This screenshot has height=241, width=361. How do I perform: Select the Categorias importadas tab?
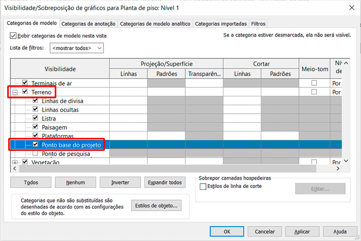(x=221, y=24)
